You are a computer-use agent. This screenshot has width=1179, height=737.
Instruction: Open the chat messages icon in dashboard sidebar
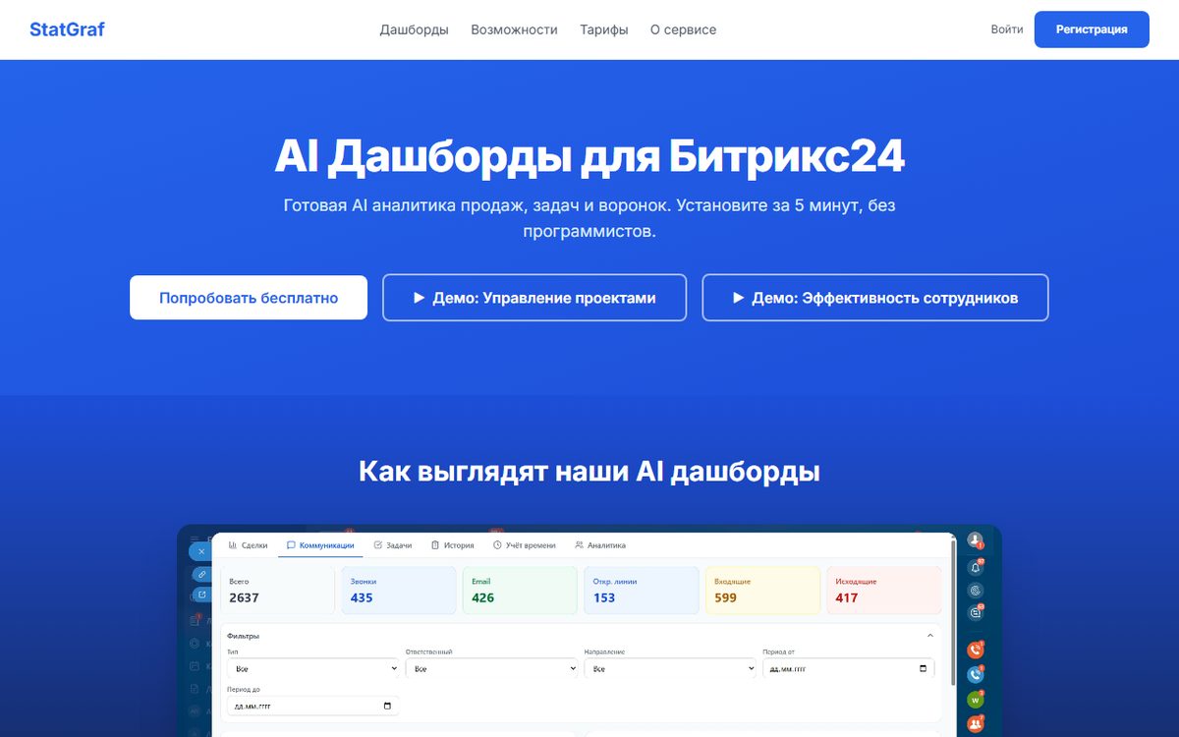[975, 613]
